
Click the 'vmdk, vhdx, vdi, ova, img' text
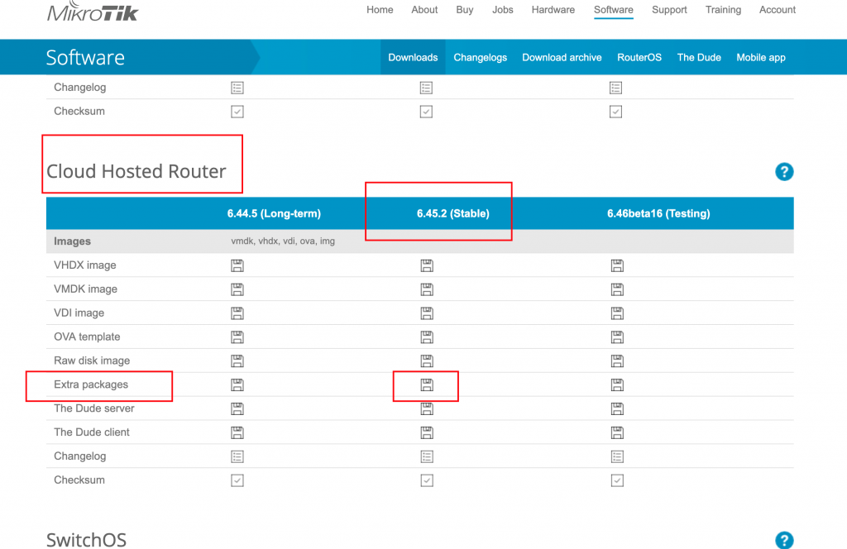[283, 241]
